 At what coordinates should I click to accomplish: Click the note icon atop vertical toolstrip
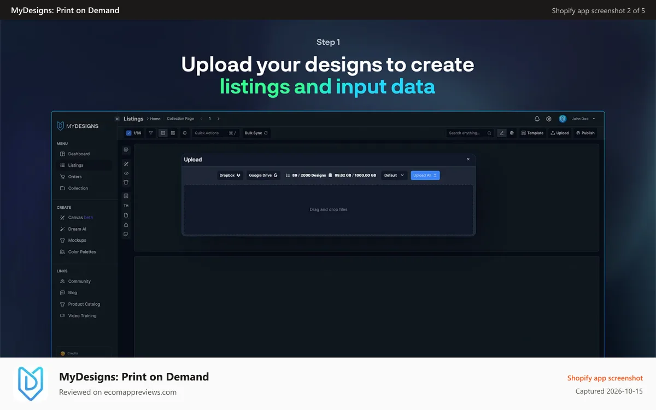tap(126, 150)
